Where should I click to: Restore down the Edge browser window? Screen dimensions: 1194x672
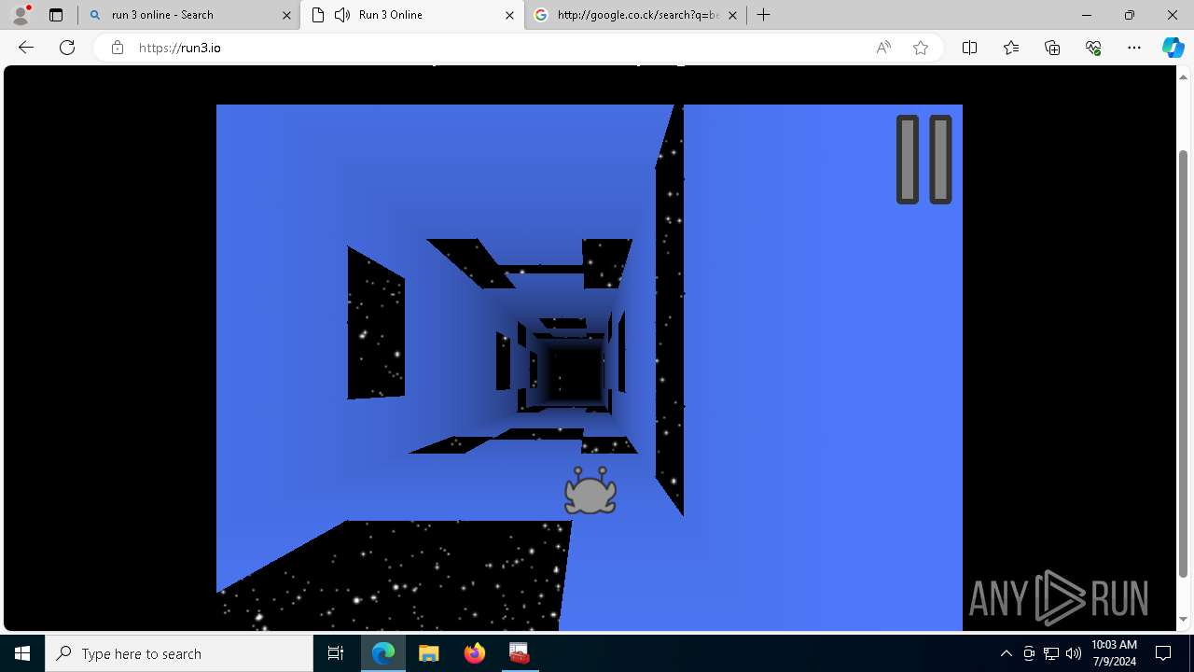(x=1130, y=15)
